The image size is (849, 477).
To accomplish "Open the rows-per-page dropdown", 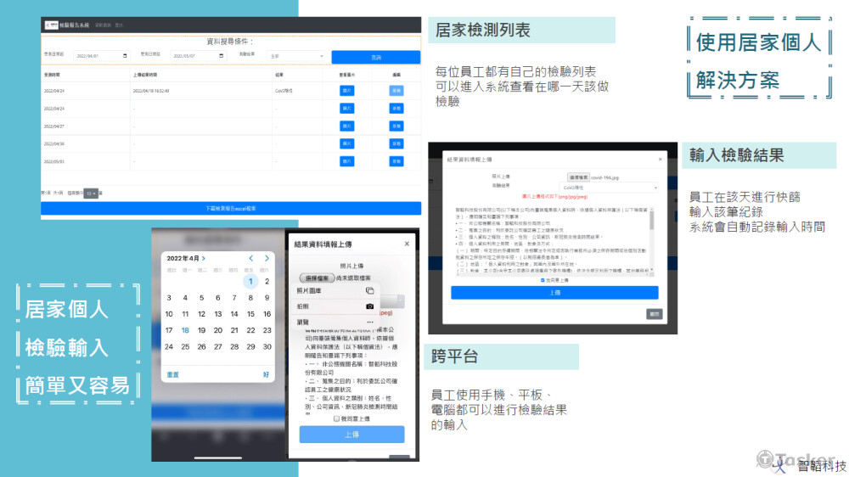I will (90, 194).
